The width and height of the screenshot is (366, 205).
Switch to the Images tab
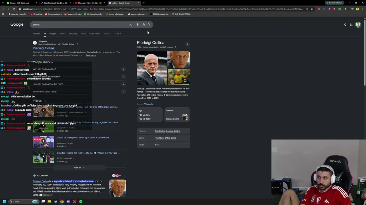pos(53,34)
